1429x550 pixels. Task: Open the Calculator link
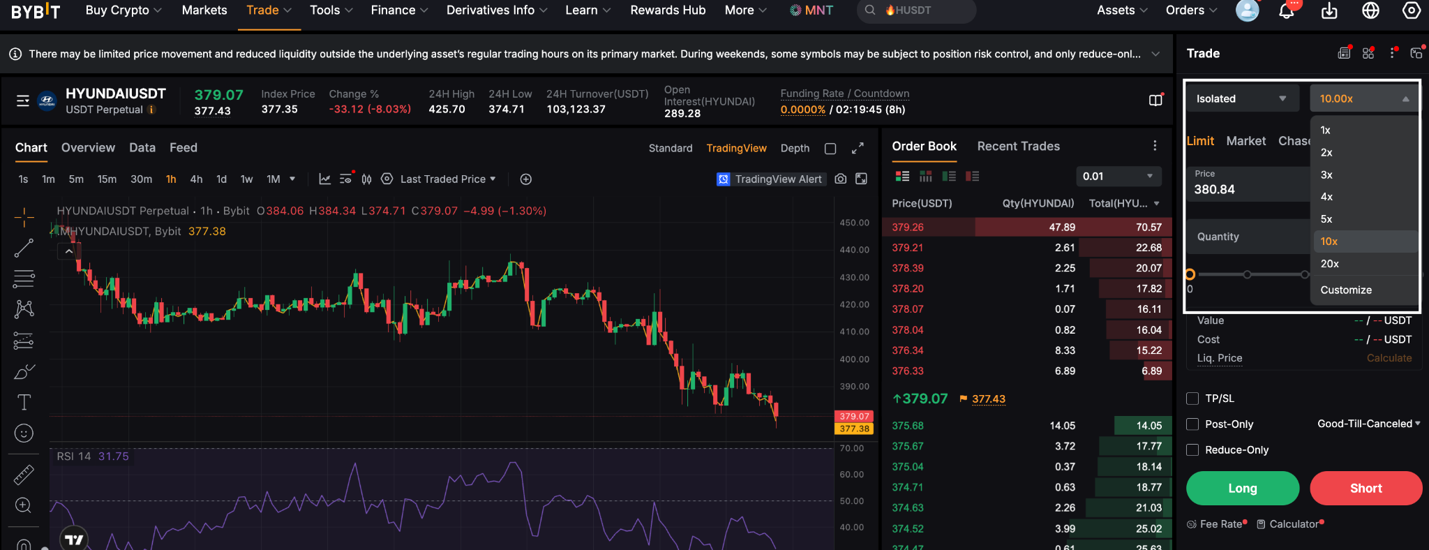click(1289, 524)
